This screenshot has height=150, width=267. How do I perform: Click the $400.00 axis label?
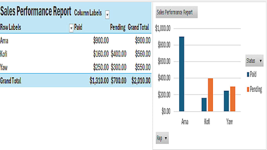164,78
